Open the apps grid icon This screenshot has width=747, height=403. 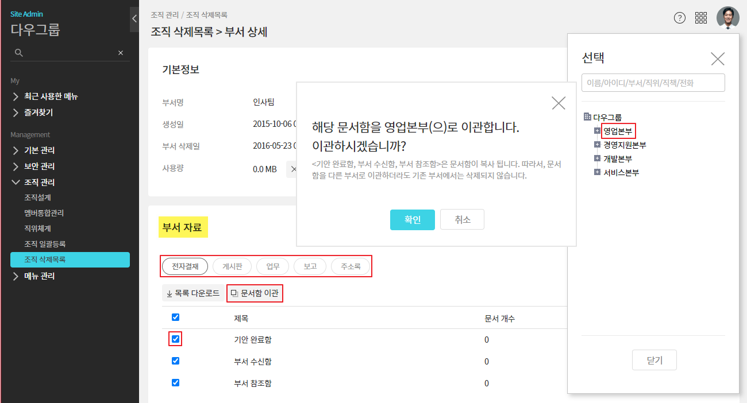coord(701,18)
